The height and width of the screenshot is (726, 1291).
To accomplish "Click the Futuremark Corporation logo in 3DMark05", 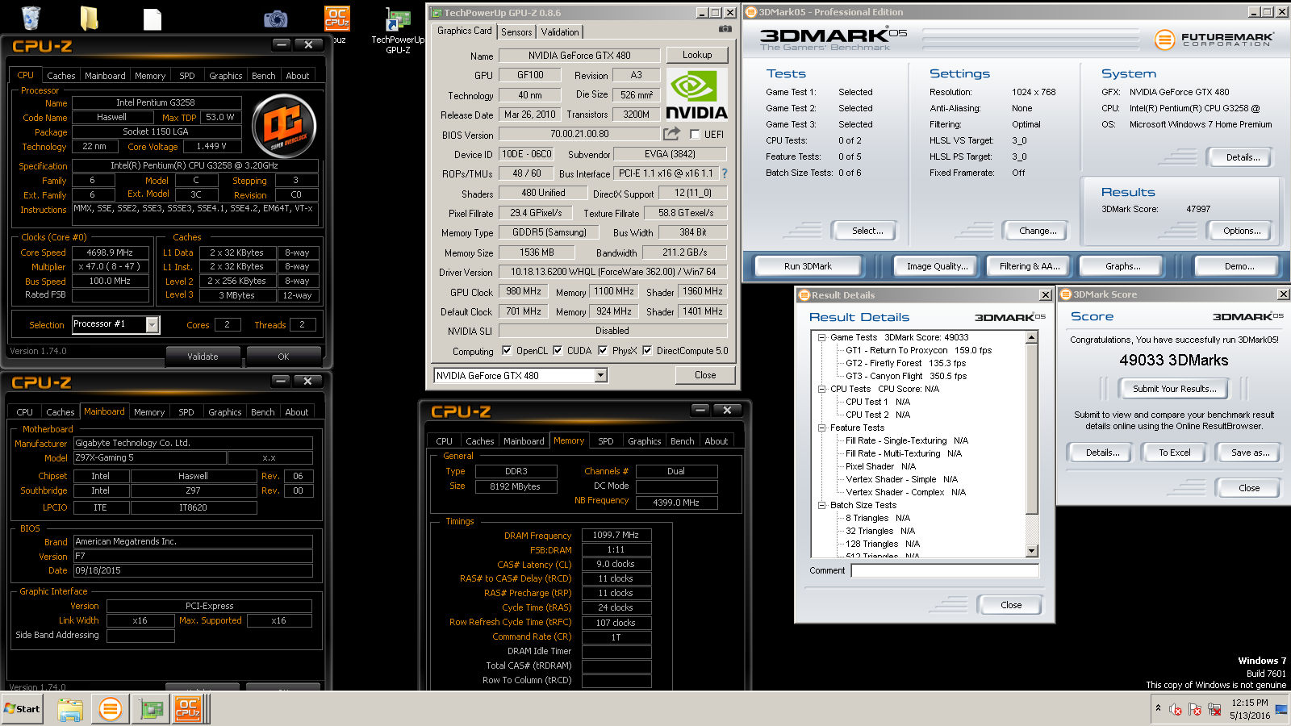I will click(1214, 39).
